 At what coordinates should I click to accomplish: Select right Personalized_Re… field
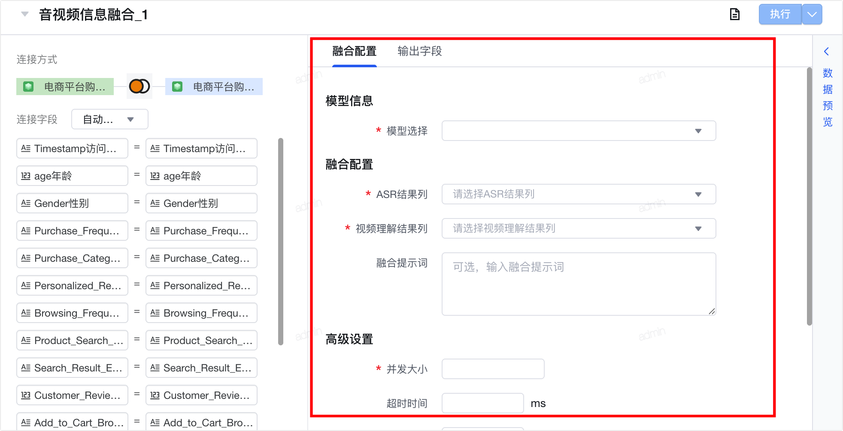(201, 285)
